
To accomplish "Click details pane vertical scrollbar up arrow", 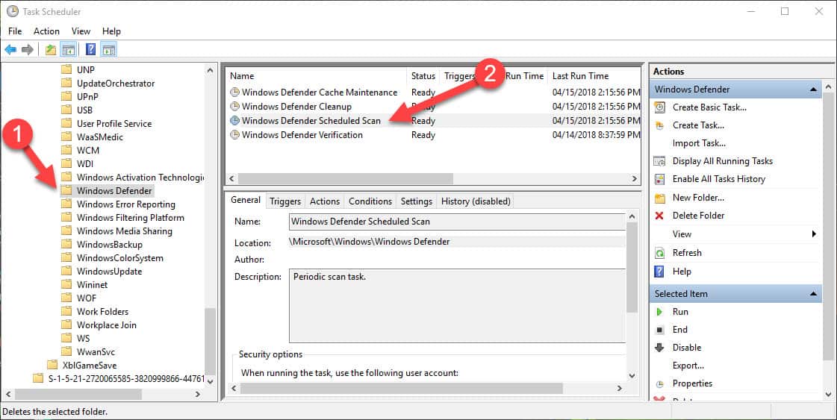I will pos(632,216).
